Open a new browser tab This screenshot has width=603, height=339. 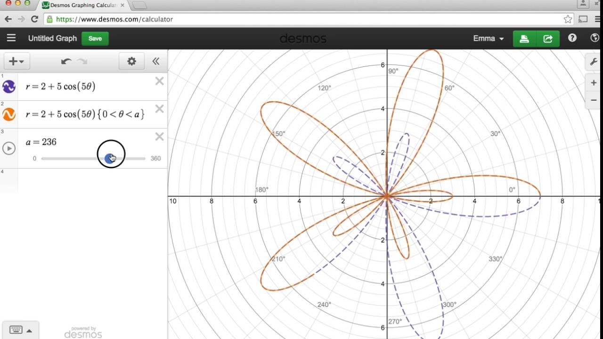[x=139, y=5]
